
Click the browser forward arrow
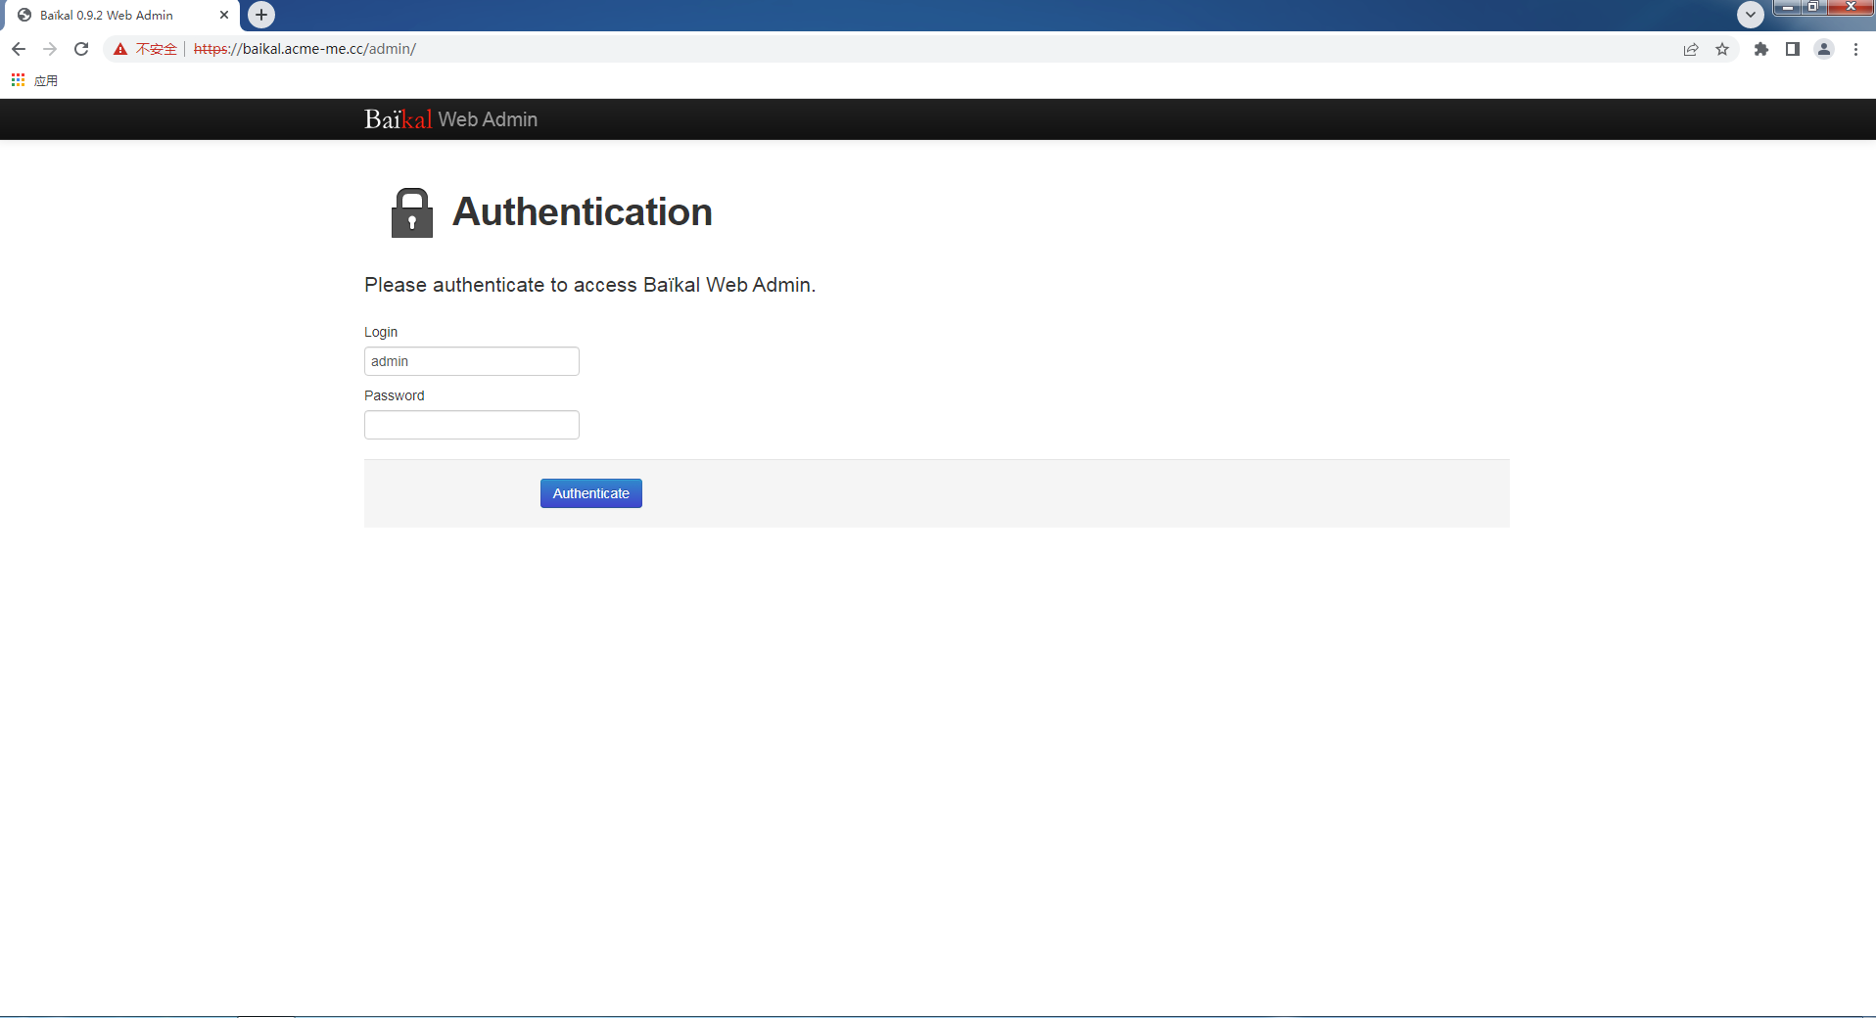click(x=50, y=49)
